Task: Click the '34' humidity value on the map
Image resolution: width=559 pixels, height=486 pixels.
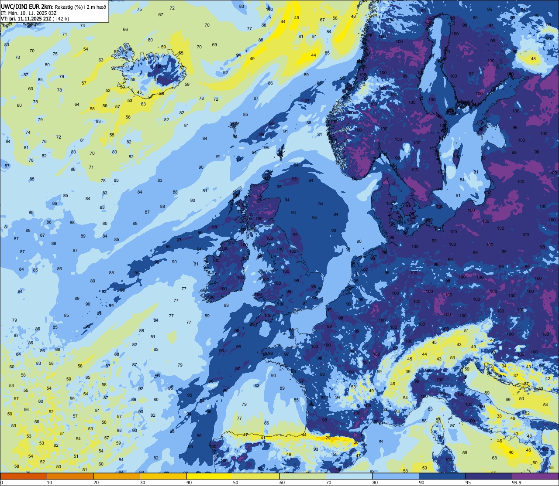Action: pos(504,366)
